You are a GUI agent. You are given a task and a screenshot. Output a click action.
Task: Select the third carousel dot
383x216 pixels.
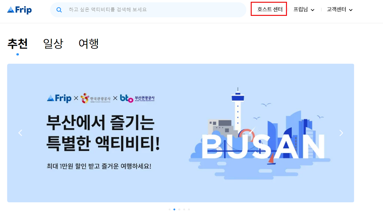pyautogui.click(x=179, y=209)
